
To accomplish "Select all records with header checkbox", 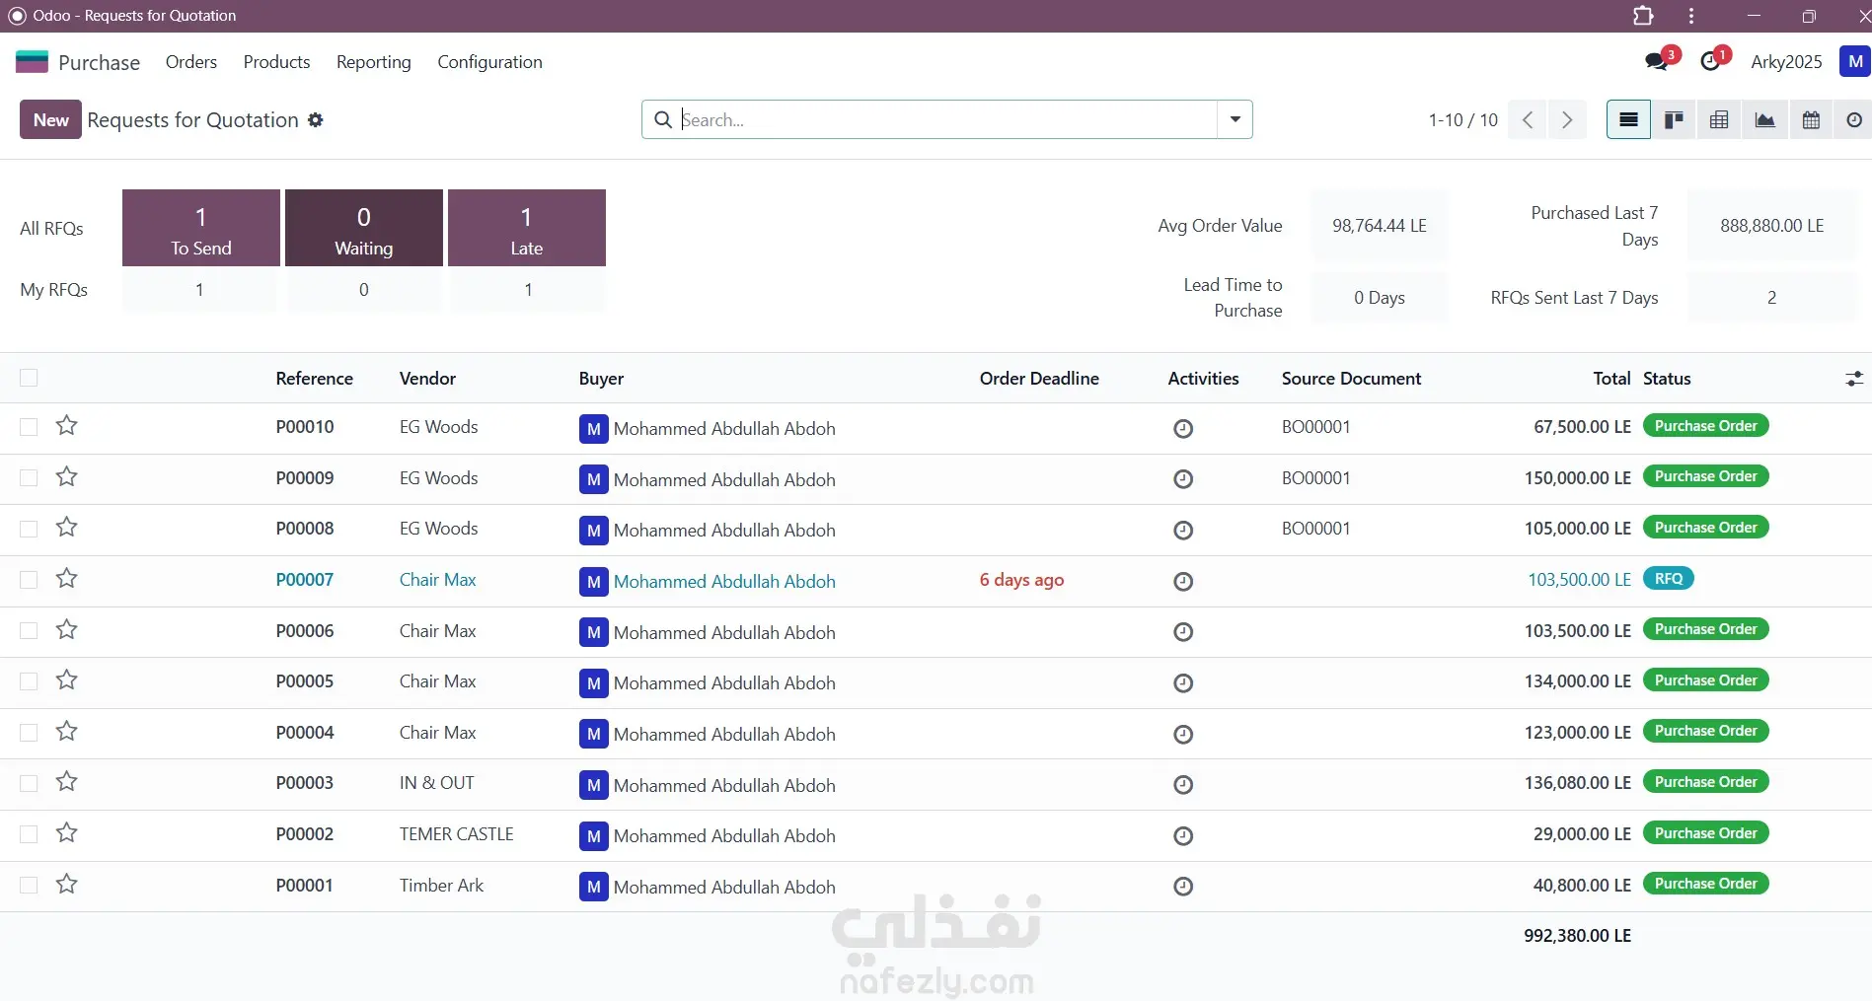I will (29, 378).
